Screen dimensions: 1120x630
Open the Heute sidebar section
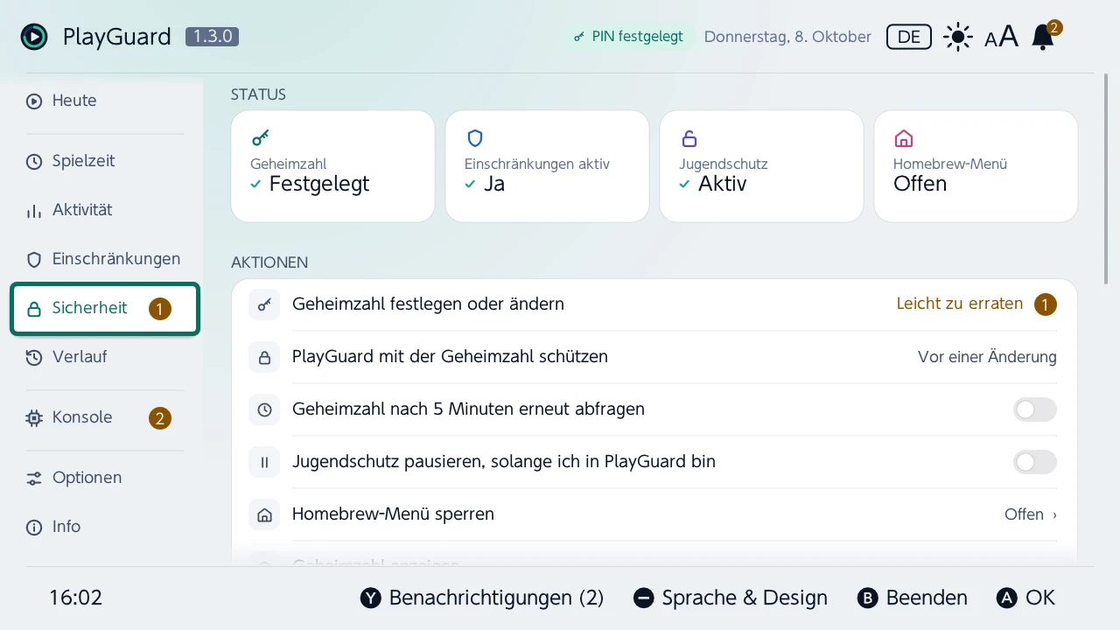[x=105, y=101]
